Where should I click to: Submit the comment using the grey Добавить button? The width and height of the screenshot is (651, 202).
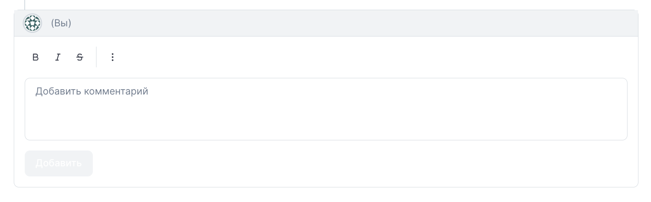tap(59, 163)
